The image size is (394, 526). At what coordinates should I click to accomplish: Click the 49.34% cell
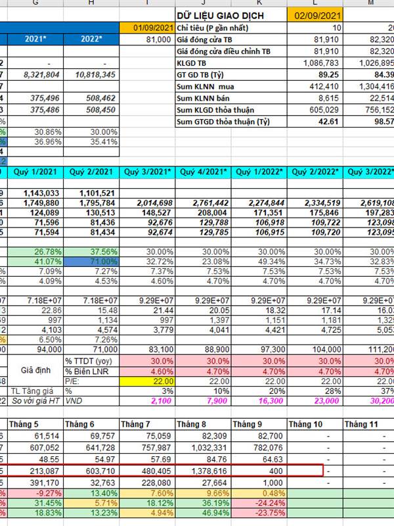[259, 261]
